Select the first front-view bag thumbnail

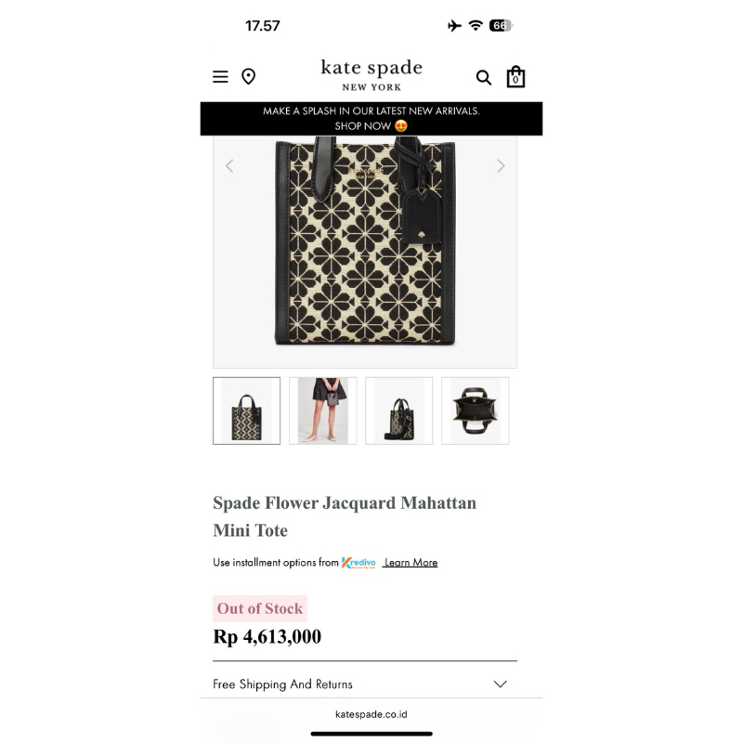pyautogui.click(x=246, y=411)
